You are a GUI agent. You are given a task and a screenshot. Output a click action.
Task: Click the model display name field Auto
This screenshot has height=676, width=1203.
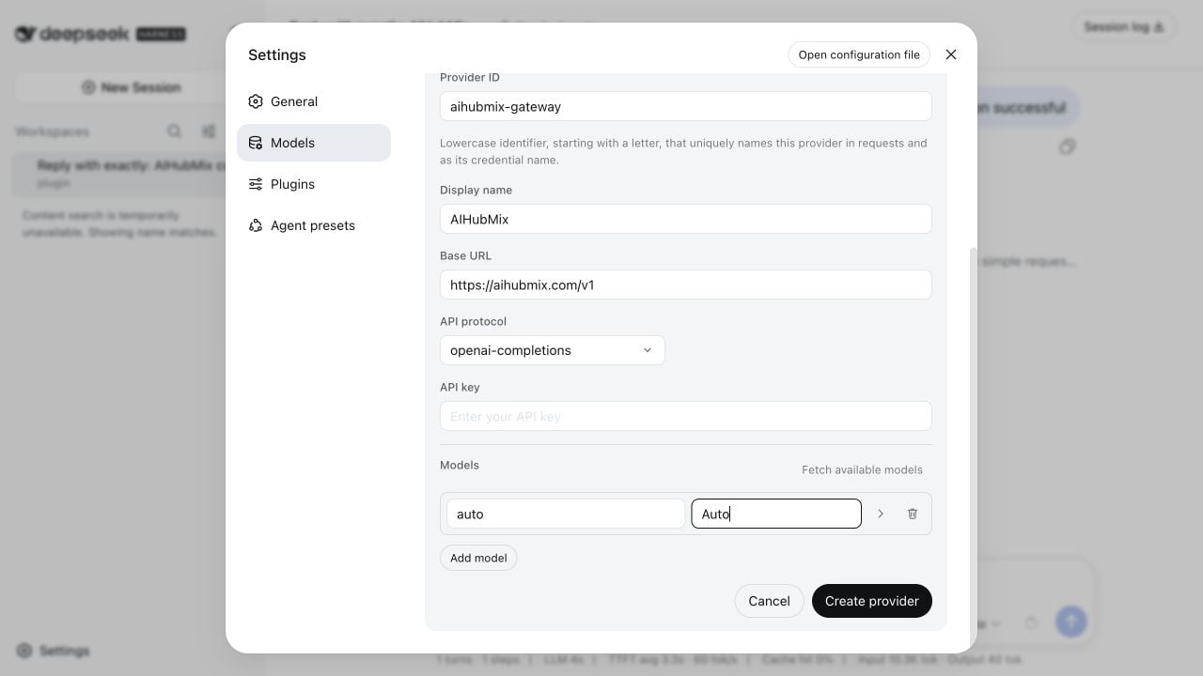pyautogui.click(x=776, y=514)
